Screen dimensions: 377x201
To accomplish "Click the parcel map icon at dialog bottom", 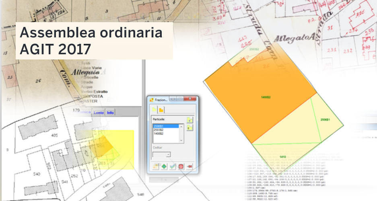I will (x=156, y=166).
